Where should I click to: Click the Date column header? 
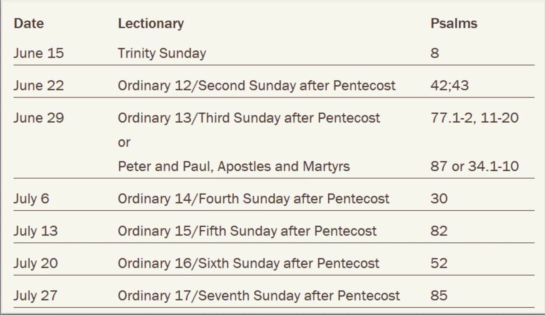click(29, 24)
